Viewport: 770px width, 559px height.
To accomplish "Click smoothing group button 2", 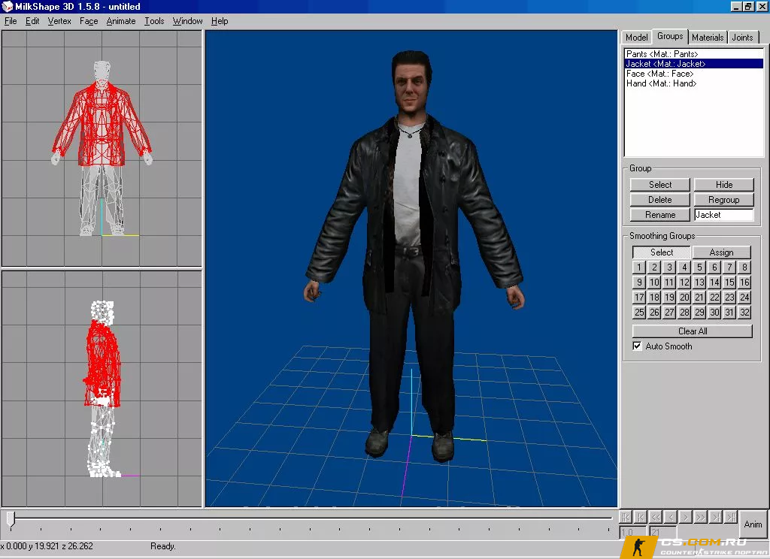I will tap(654, 267).
